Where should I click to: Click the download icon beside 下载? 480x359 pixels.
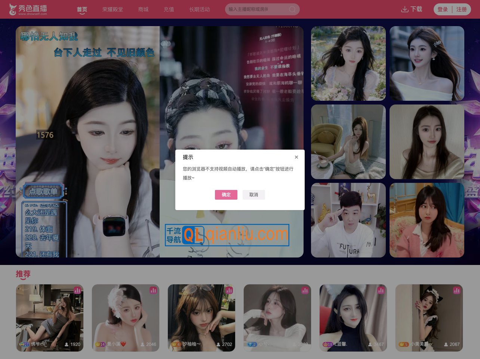pos(404,9)
